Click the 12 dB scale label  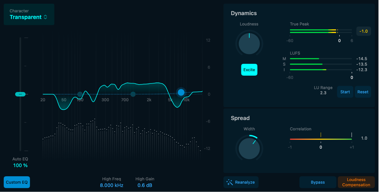pos(208,40)
